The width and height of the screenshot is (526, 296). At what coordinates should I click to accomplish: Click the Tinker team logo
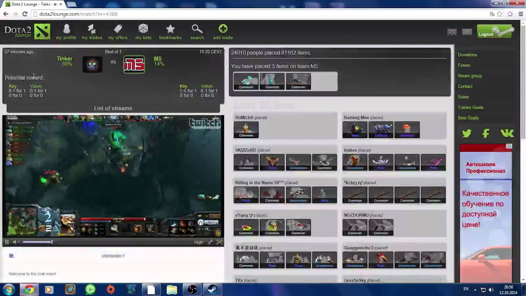tap(92, 65)
